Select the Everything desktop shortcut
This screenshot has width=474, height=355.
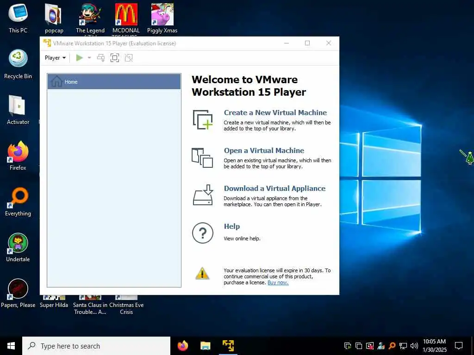pyautogui.click(x=18, y=202)
